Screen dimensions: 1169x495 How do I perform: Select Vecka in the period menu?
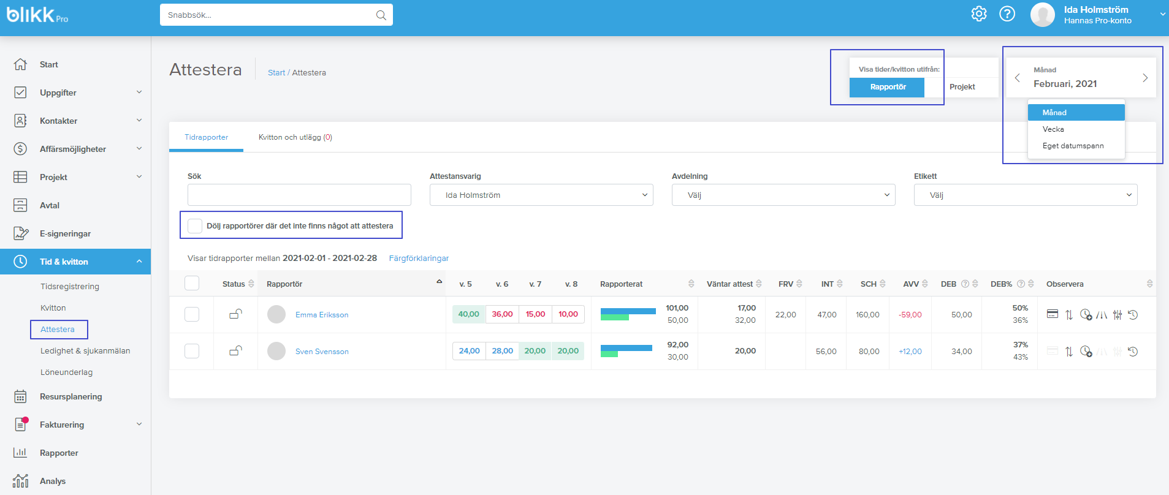(x=1076, y=129)
